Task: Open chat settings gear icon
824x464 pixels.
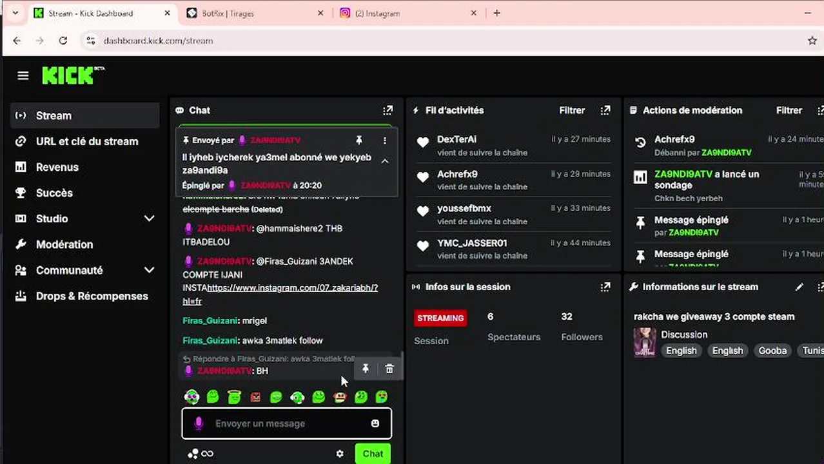Action: (x=340, y=454)
